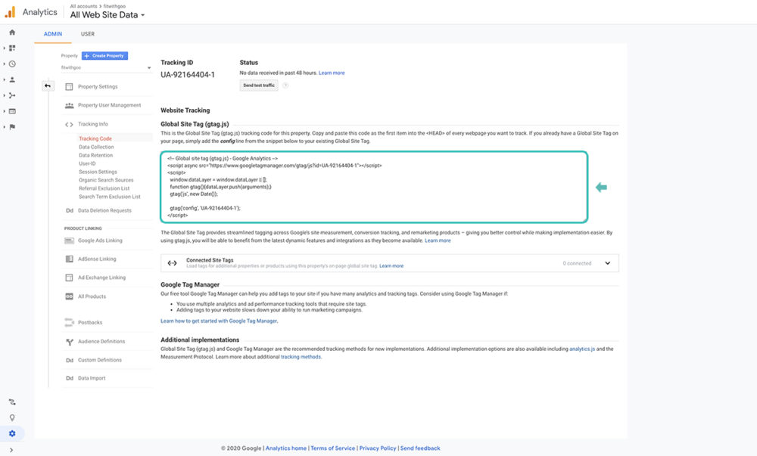Click the Create Property button
The image size is (757, 456).
(104, 56)
